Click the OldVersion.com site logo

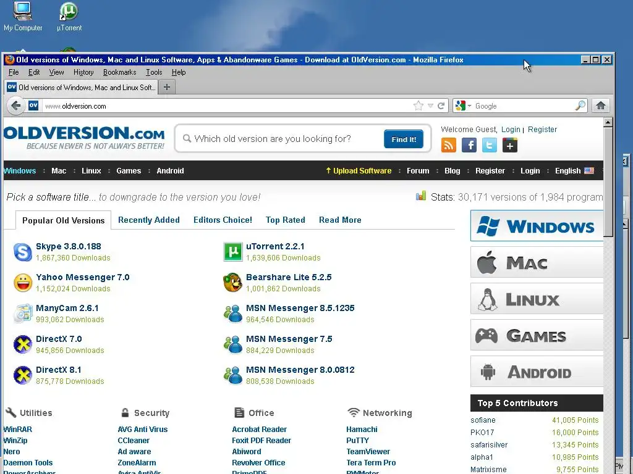84,138
